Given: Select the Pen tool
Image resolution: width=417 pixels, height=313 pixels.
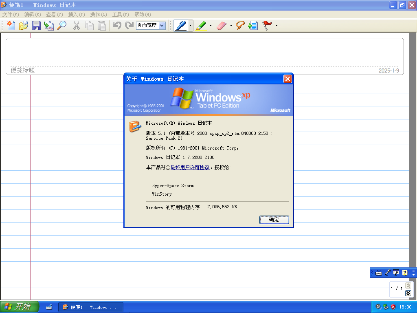Looking at the screenshot, I should tap(181, 26).
